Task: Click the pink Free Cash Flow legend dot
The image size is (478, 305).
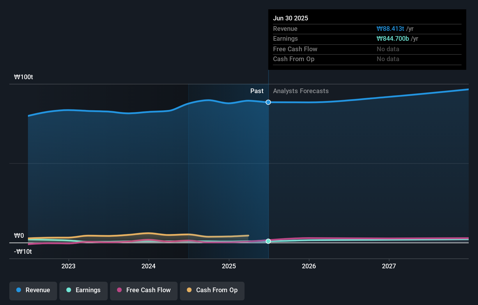Action: click(119, 290)
